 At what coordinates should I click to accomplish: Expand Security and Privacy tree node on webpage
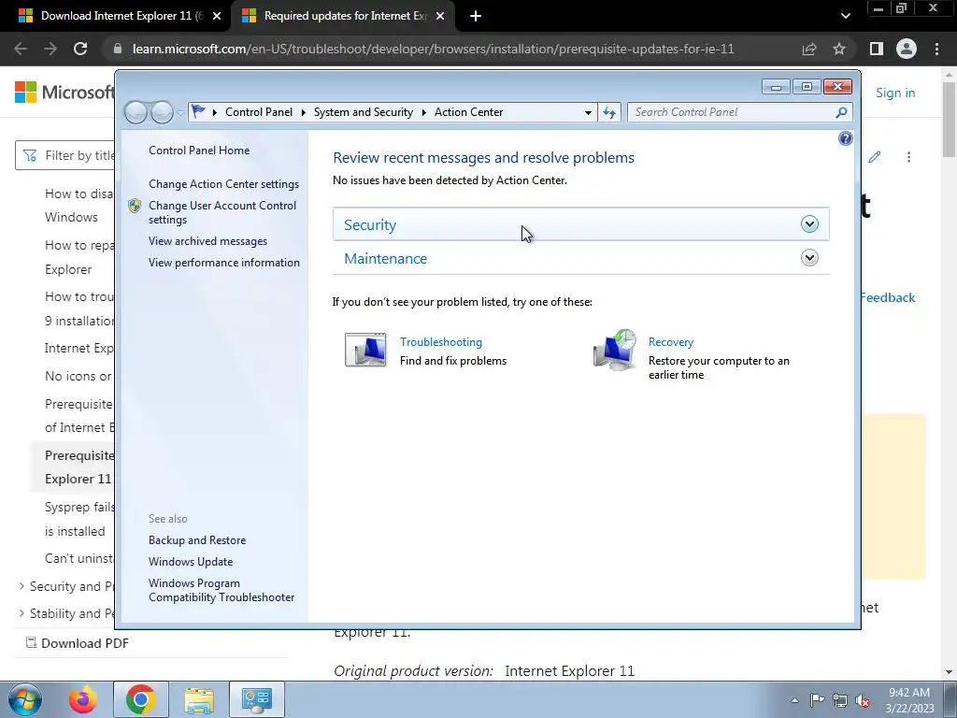pyautogui.click(x=22, y=586)
